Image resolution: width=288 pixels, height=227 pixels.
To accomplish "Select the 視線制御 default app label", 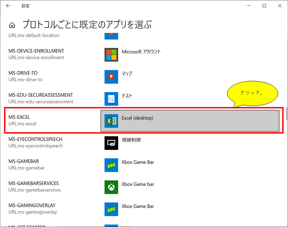I will pos(131,140).
